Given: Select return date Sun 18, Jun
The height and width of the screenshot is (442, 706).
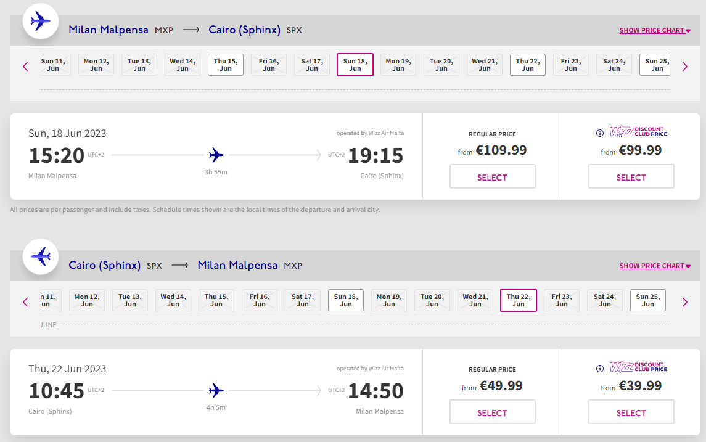Looking at the screenshot, I should (346, 300).
